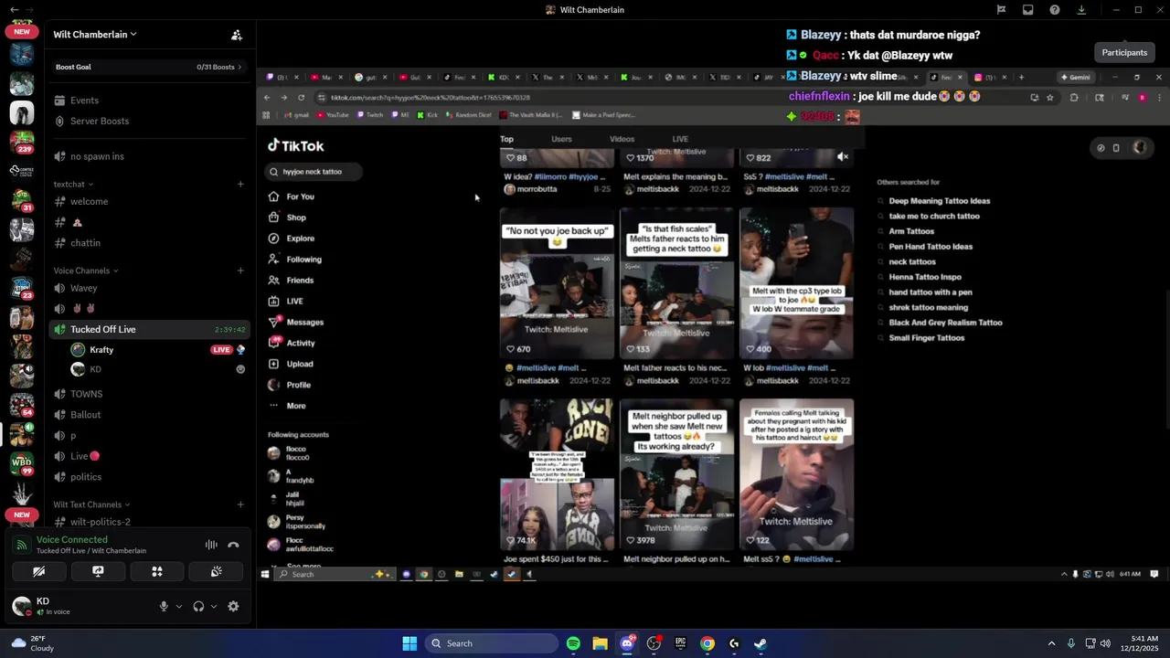Share your screen in voice panel

pos(98,571)
